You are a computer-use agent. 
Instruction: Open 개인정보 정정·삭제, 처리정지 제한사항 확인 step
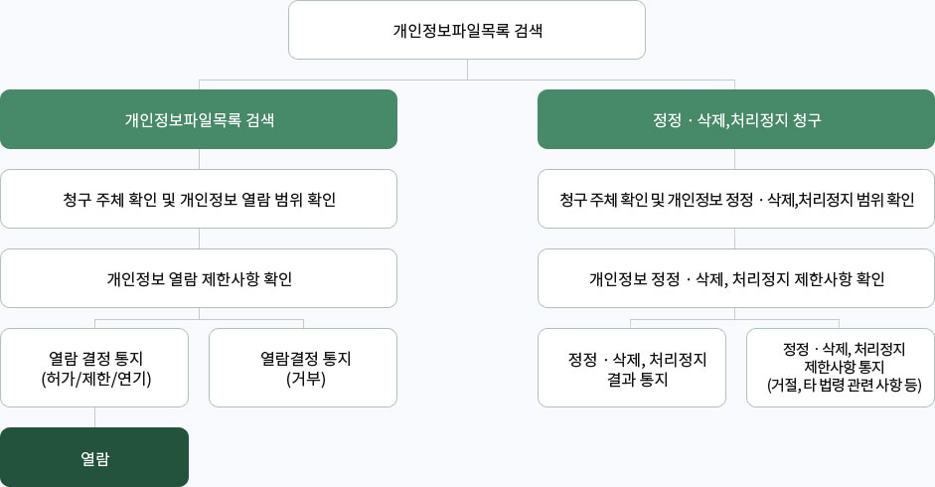[735, 278]
